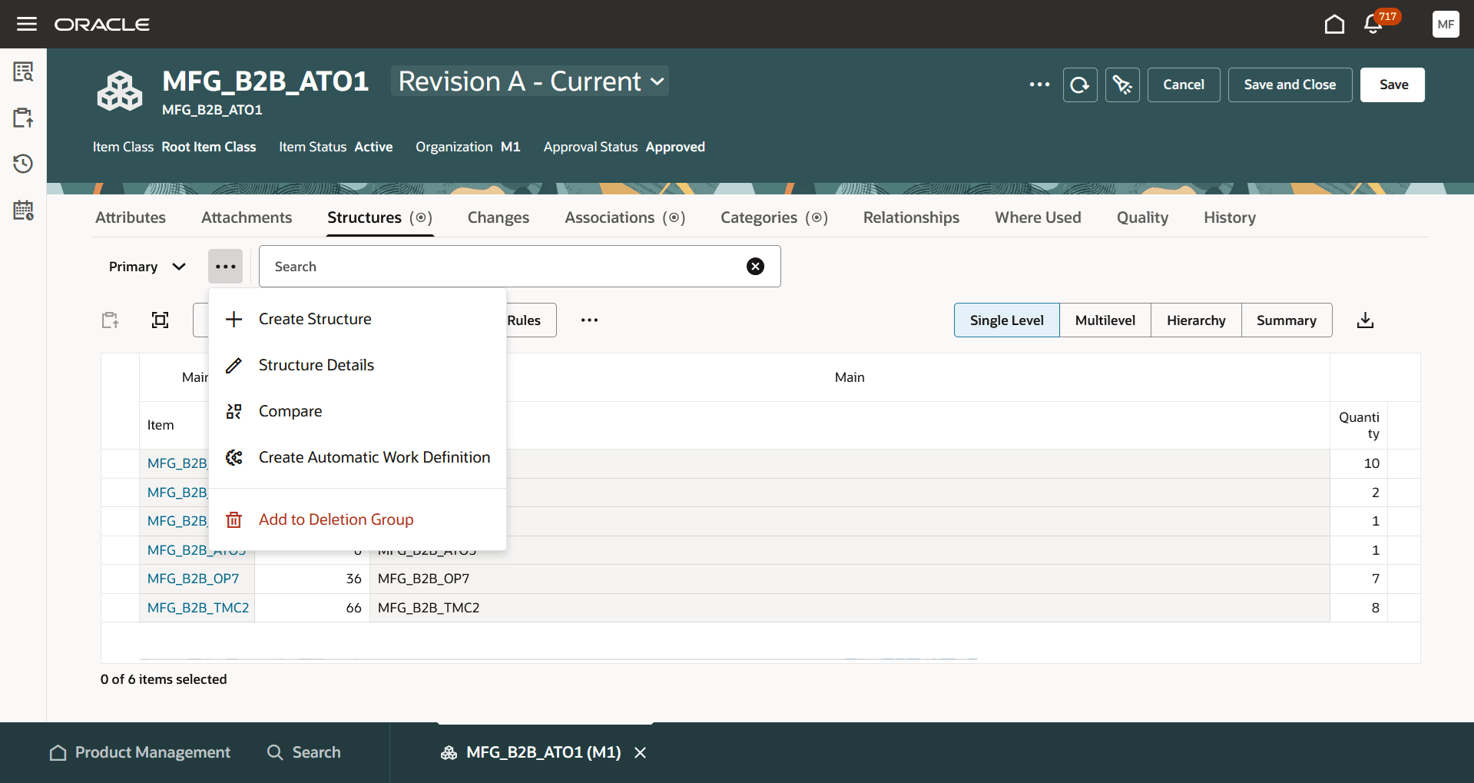Image resolution: width=1474 pixels, height=783 pixels.
Task: Open the MFG_B2B_OP7 item link
Action: [193, 579]
